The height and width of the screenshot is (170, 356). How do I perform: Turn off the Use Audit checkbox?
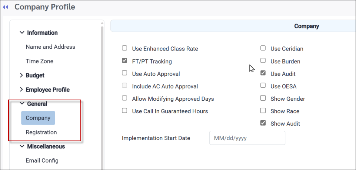[263, 73]
